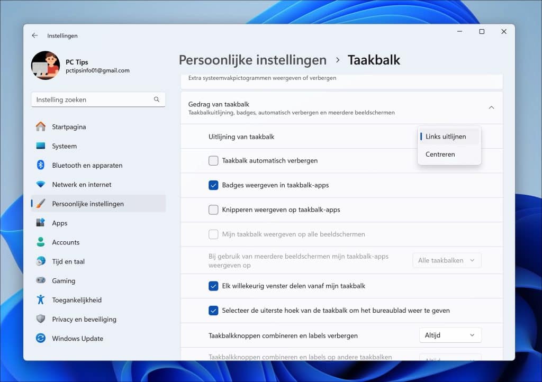Viewport: 542px width, 382px height.
Task: Go to Privacy en beveiliging
Action: coord(98,319)
